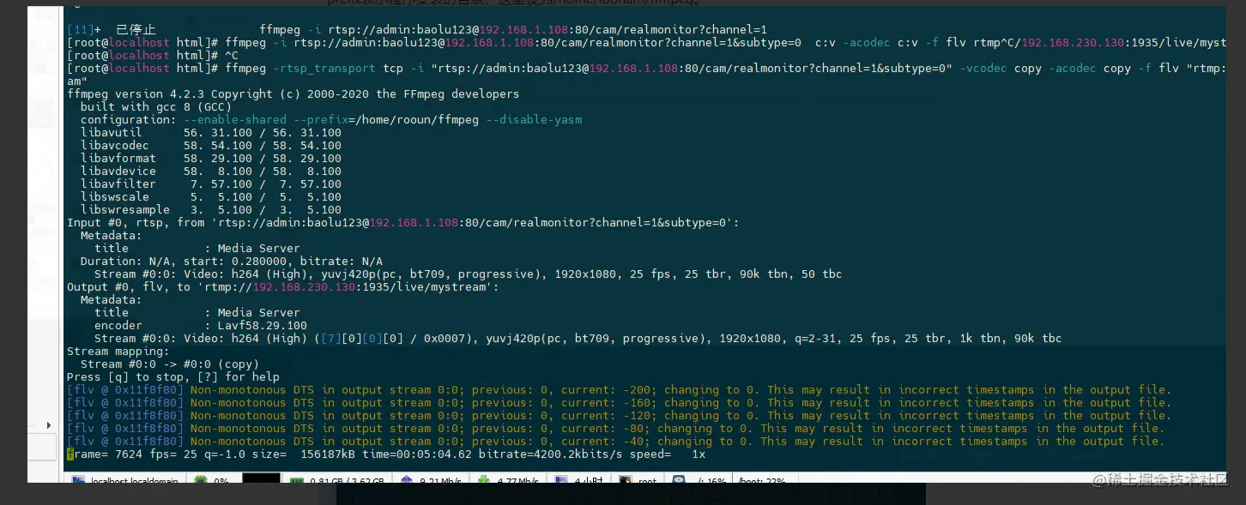Viewport: 1246px width, 505px height.
Task: Click DTS warning with 'current: -200'
Action: [619, 389]
